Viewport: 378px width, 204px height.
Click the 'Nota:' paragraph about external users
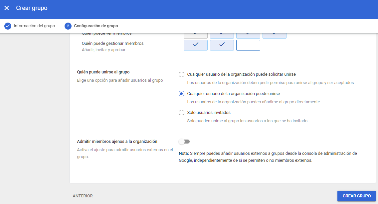tap(268, 157)
